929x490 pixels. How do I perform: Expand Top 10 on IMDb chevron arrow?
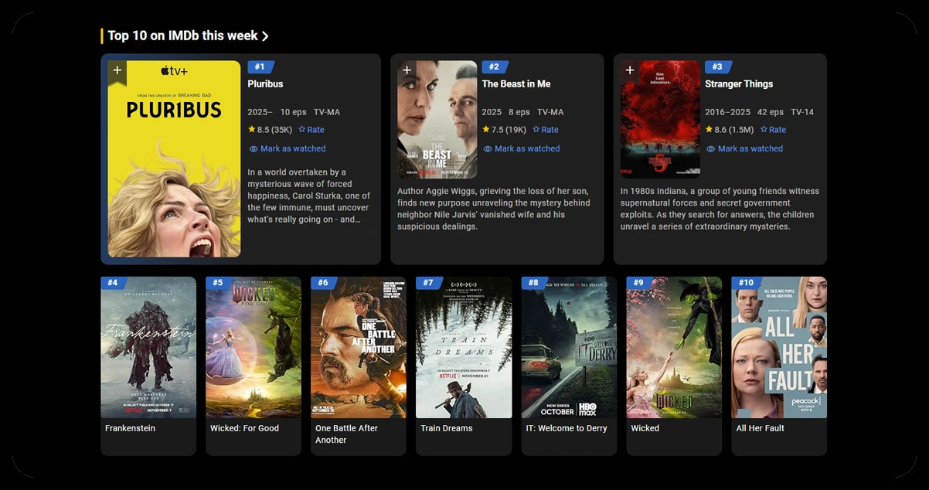pos(265,36)
